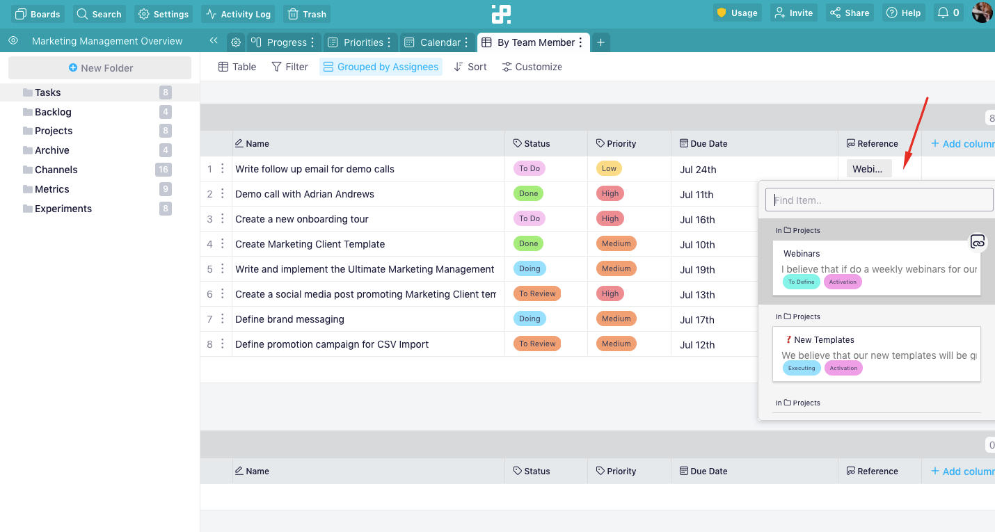Click Low priority tag
This screenshot has height=532, width=995.
609,168
